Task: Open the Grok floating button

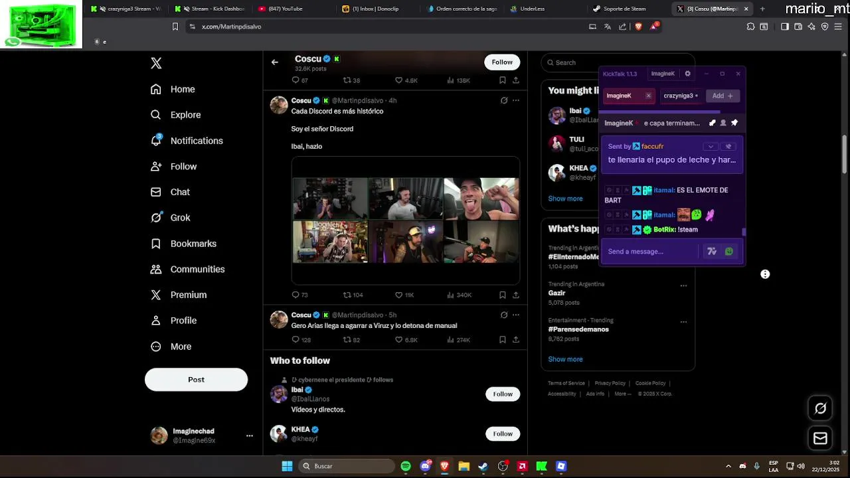Action: coord(820,408)
